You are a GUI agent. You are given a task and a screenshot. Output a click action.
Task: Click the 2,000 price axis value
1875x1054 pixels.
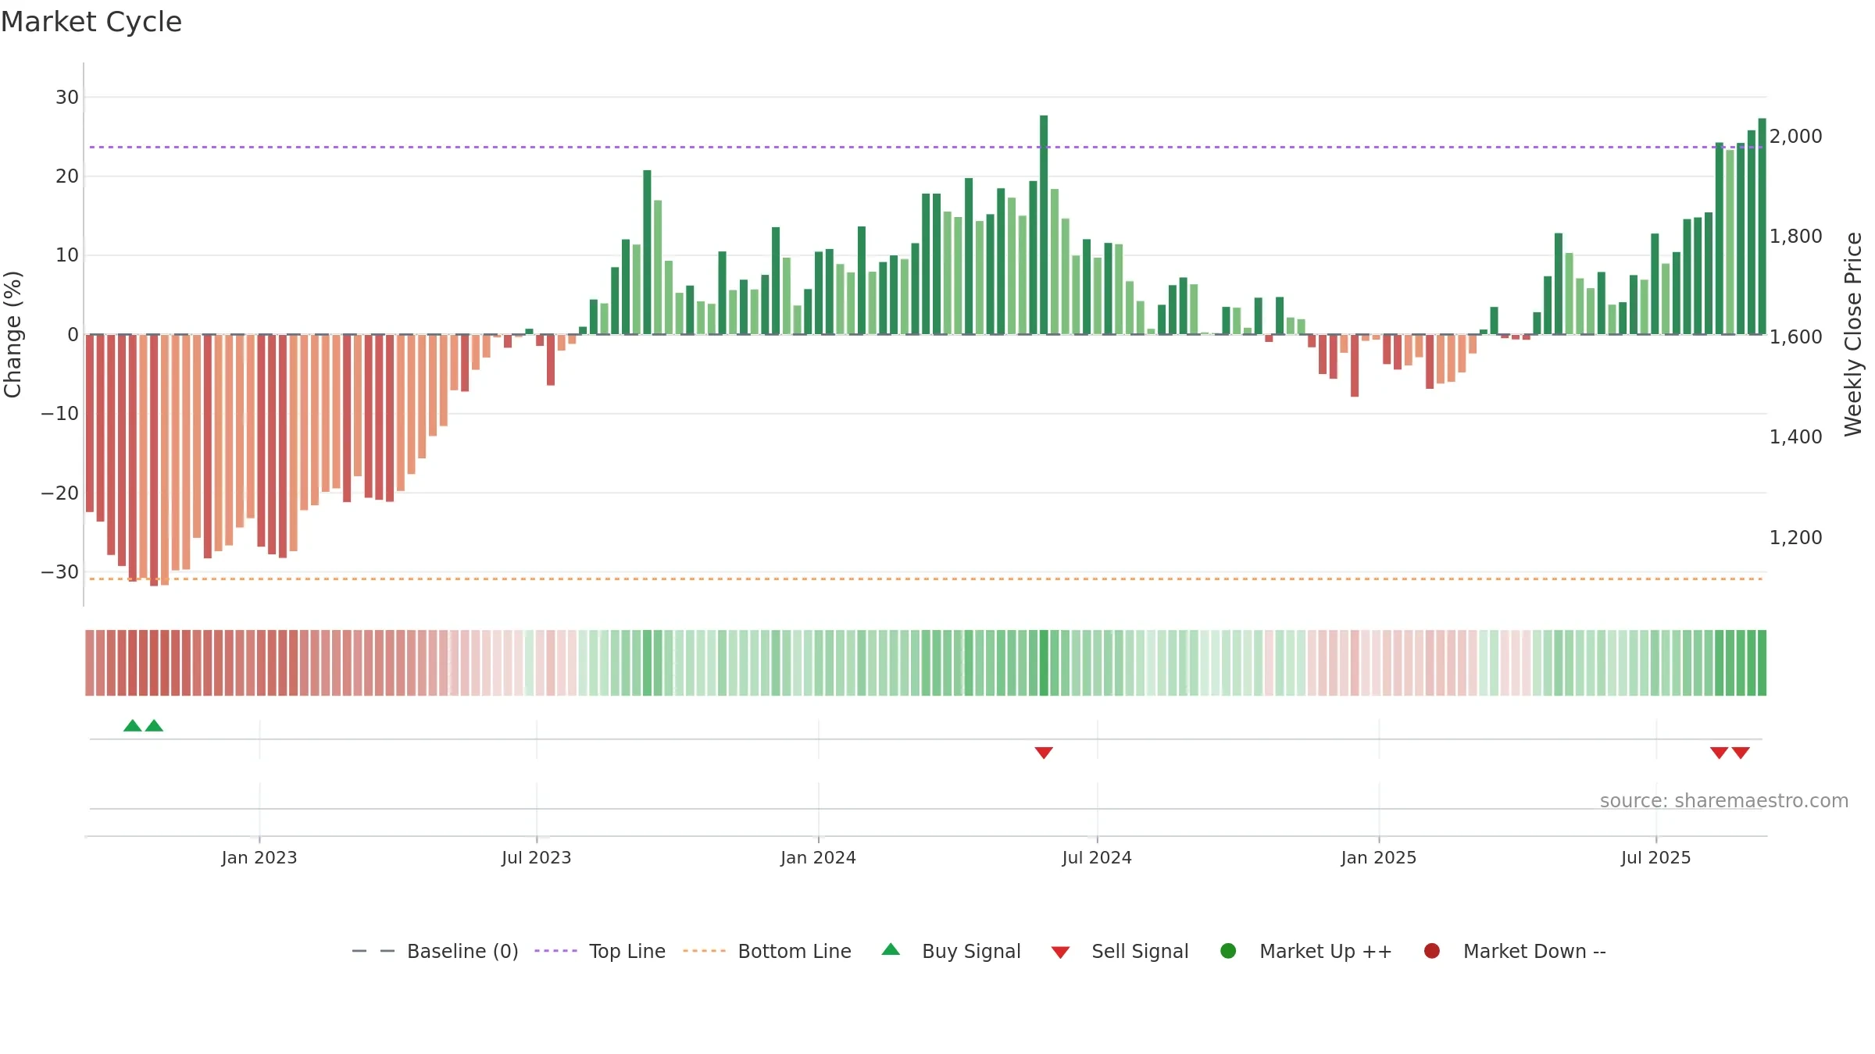pyautogui.click(x=1796, y=136)
